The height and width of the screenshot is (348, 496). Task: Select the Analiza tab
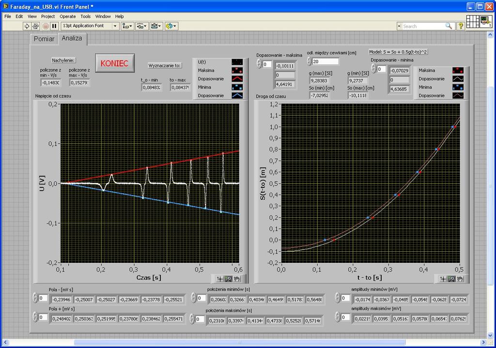click(x=72, y=38)
